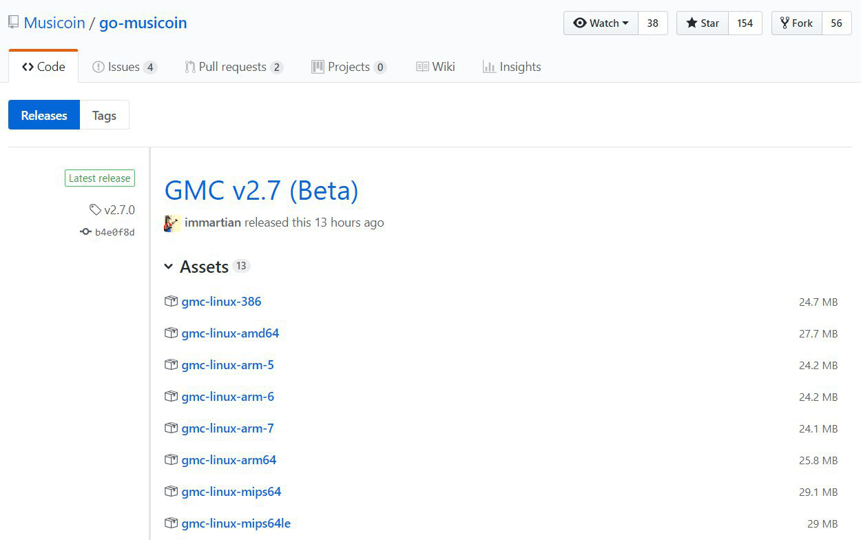861x540 pixels.
Task: Click the package icon next to gmc-linux-386
Action: pyautogui.click(x=171, y=302)
